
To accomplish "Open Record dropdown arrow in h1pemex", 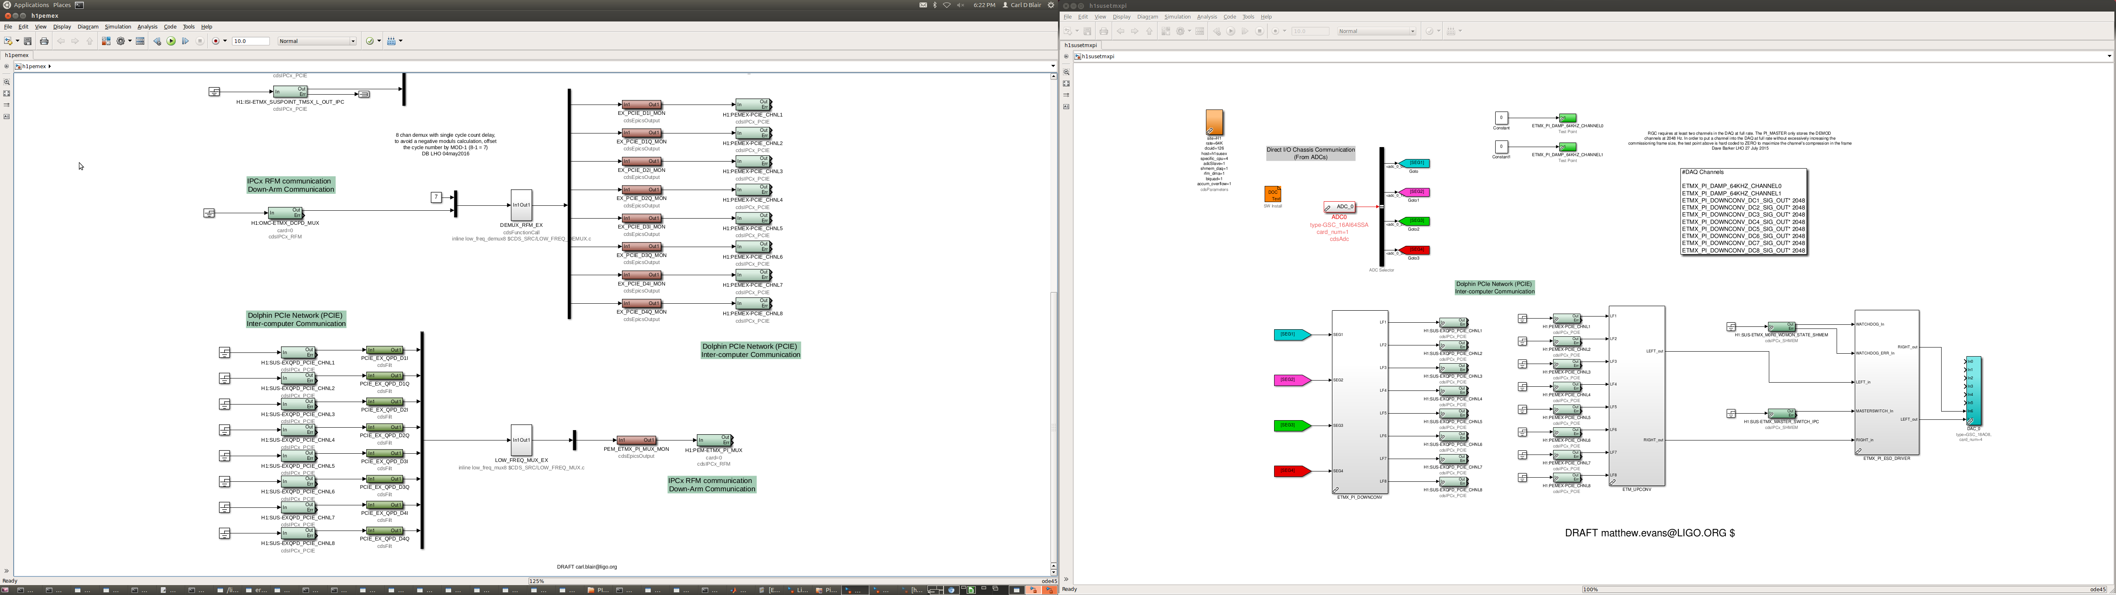I will click(225, 41).
